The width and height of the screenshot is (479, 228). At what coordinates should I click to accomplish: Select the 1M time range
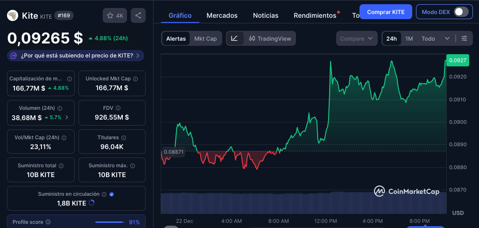click(x=409, y=38)
